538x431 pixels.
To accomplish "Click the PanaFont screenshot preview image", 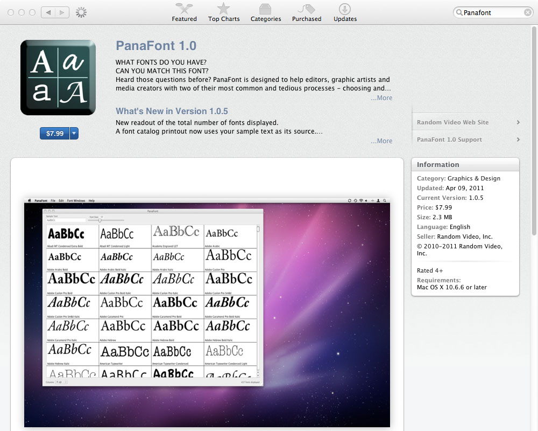I will coord(207,312).
